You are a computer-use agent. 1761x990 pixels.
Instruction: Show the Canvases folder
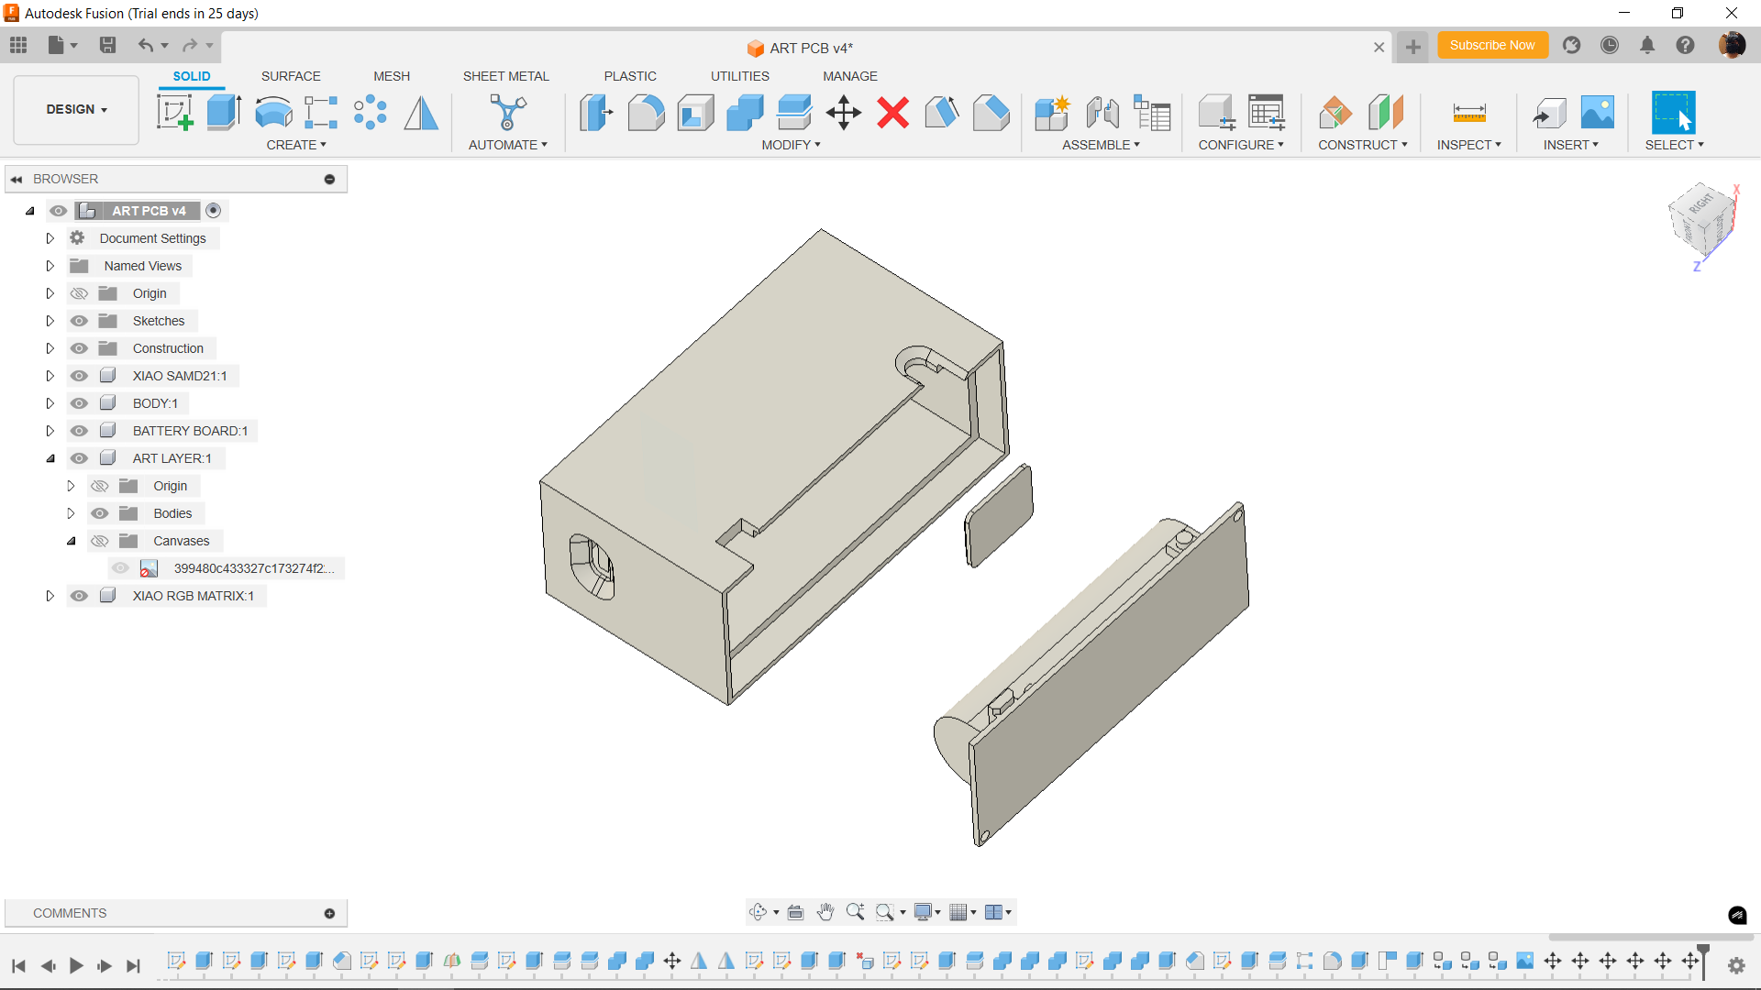(x=100, y=541)
